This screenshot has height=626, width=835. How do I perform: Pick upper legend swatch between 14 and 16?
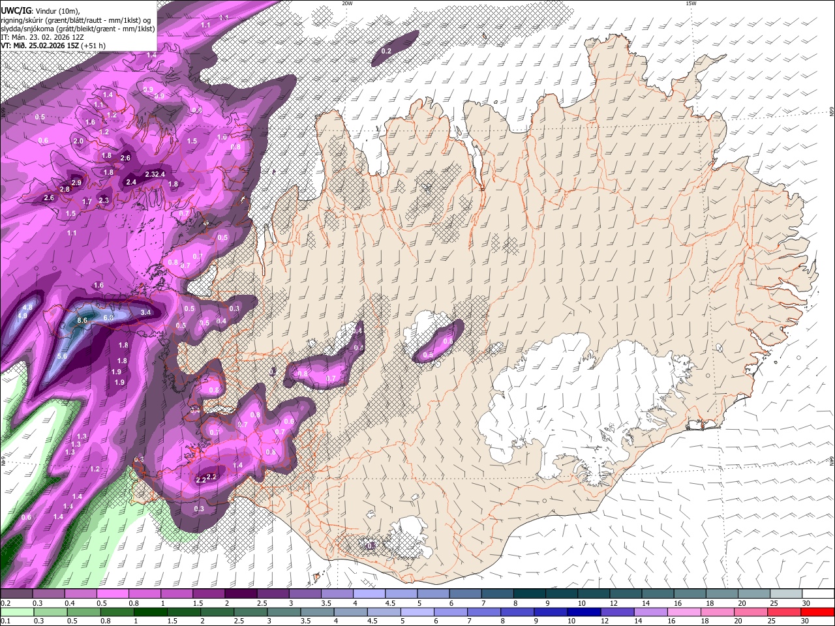coord(657,594)
